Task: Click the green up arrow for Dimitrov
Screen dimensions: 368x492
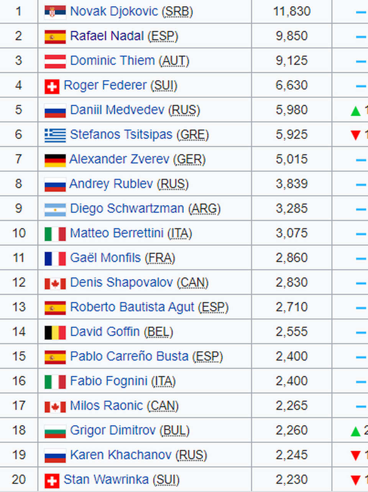Action: 355,431
